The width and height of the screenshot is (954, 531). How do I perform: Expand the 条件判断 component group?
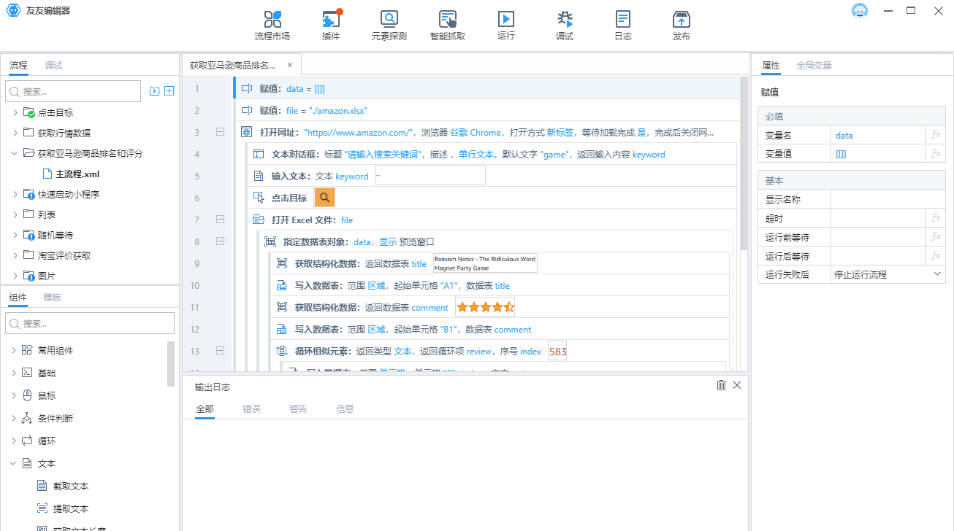coord(14,418)
